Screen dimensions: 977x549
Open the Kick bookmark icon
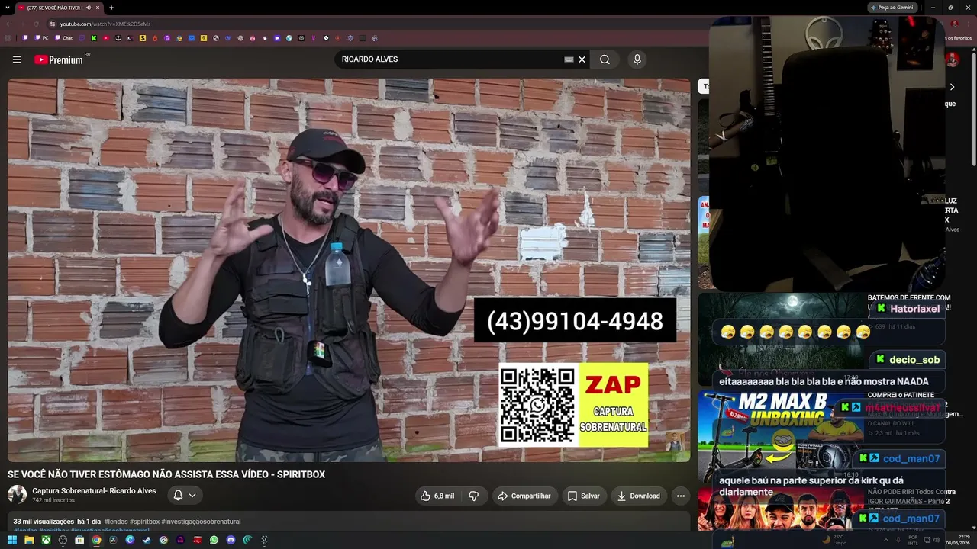pyautogui.click(x=94, y=37)
